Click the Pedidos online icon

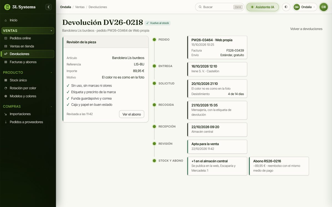coord(6,38)
